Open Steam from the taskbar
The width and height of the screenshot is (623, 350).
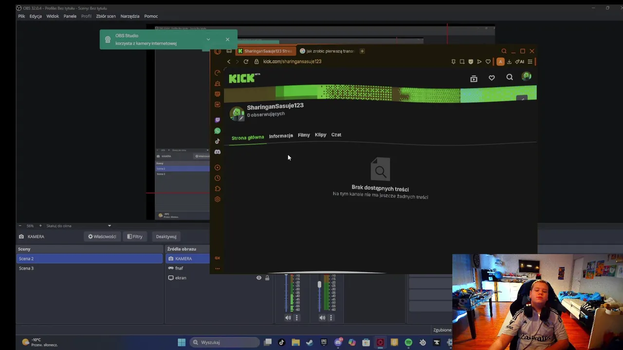point(310,342)
